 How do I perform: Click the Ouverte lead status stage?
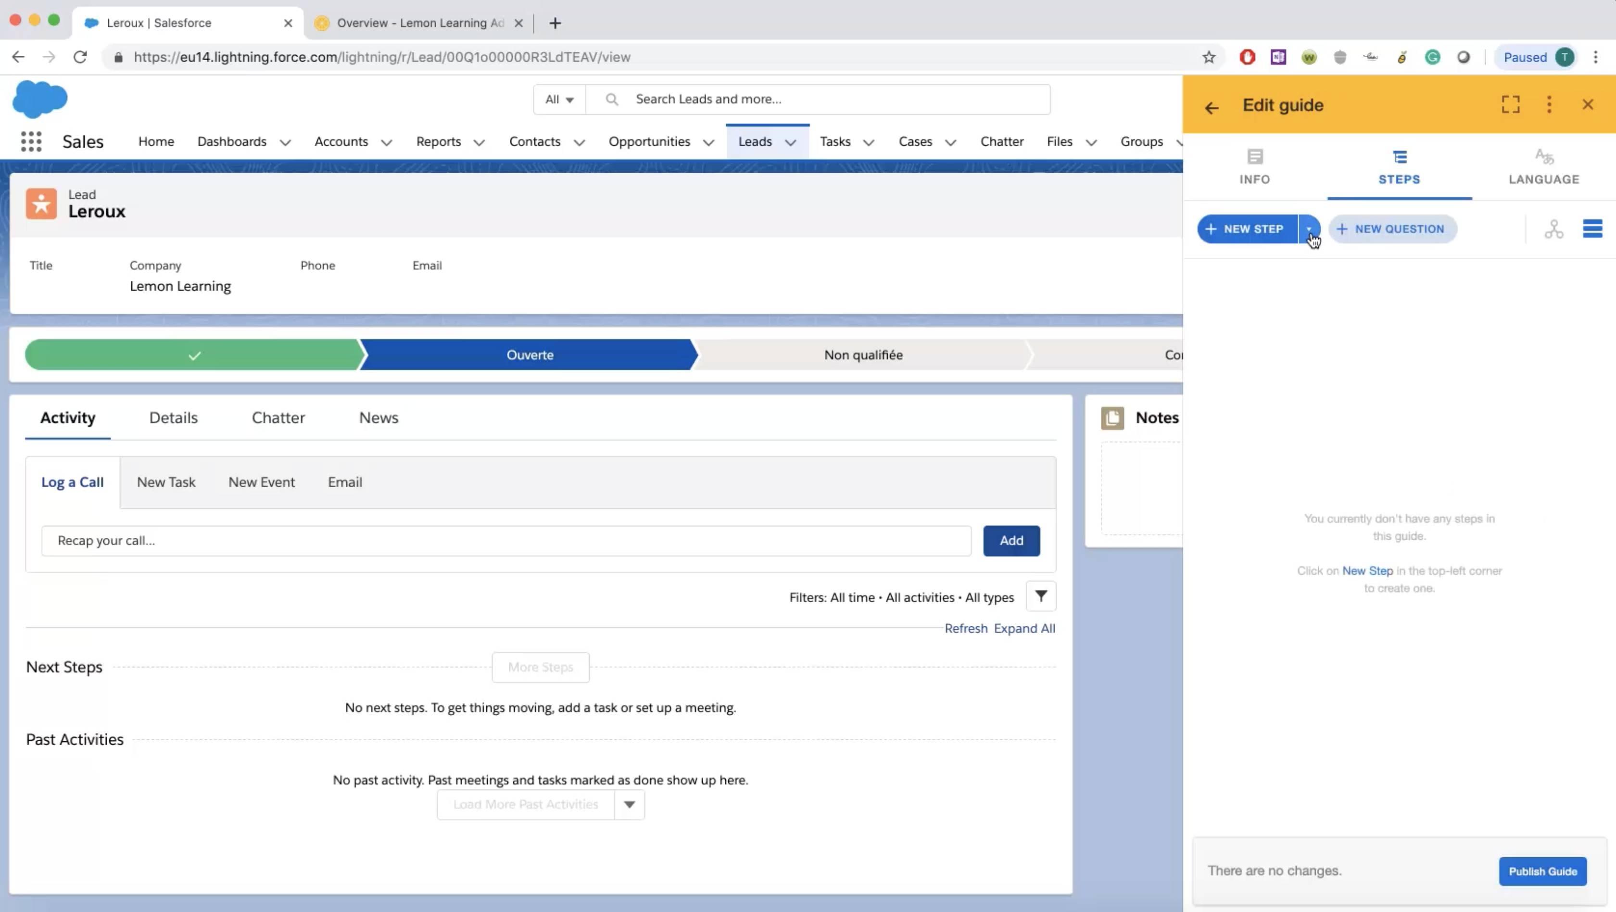point(530,354)
